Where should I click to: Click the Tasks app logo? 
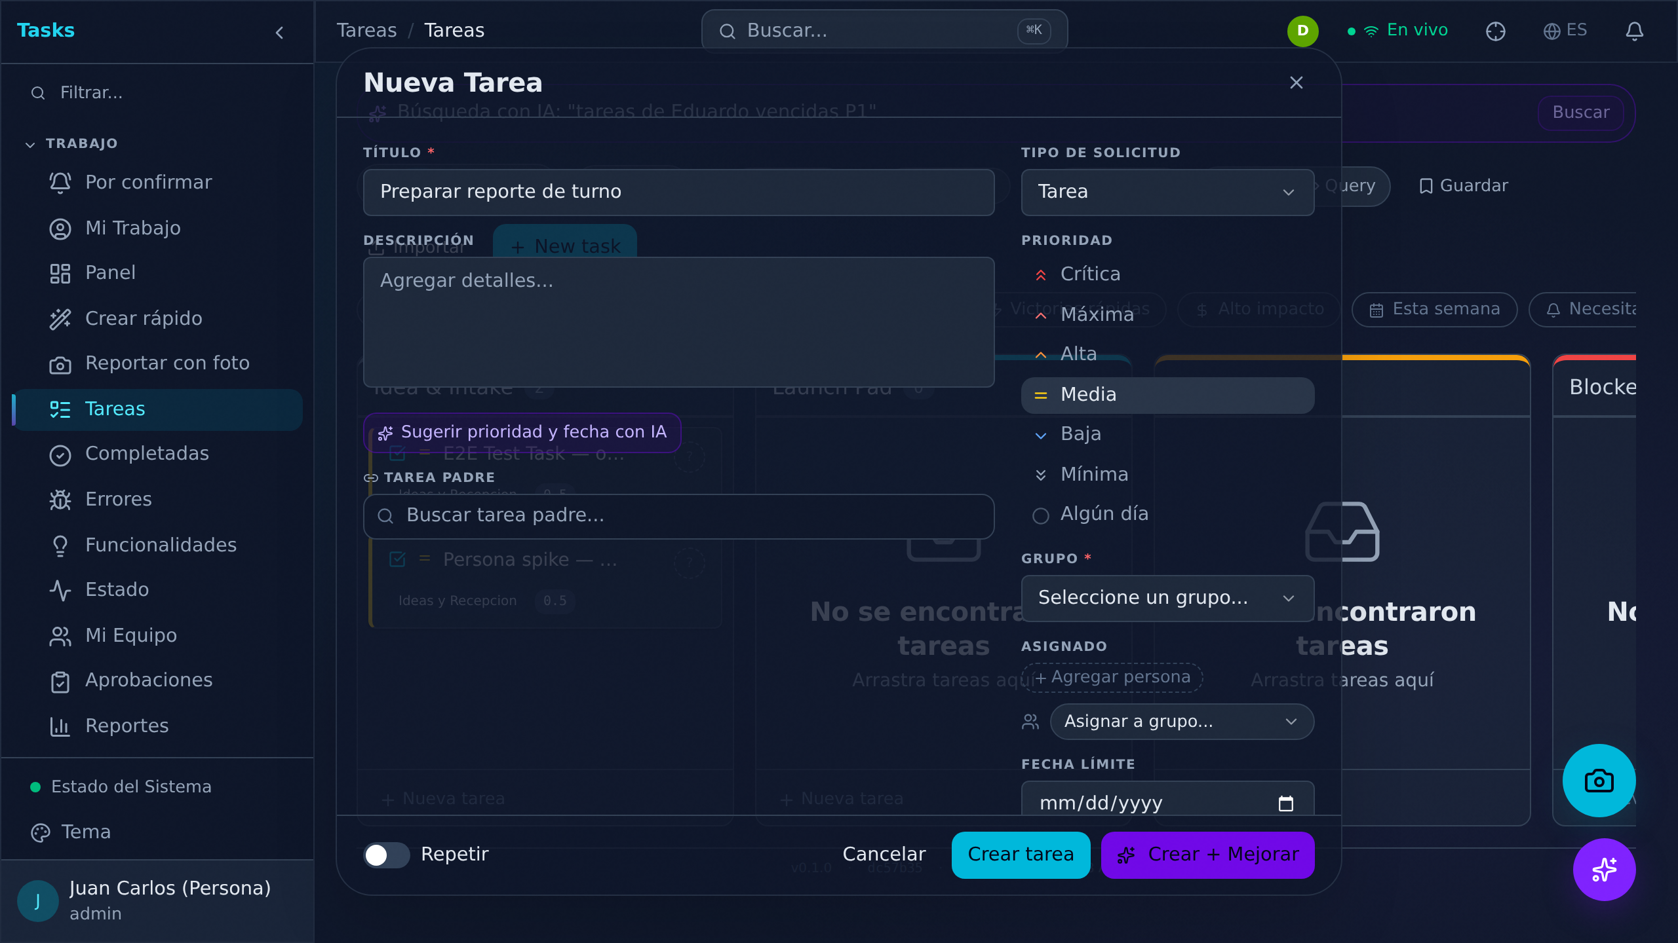[46, 30]
